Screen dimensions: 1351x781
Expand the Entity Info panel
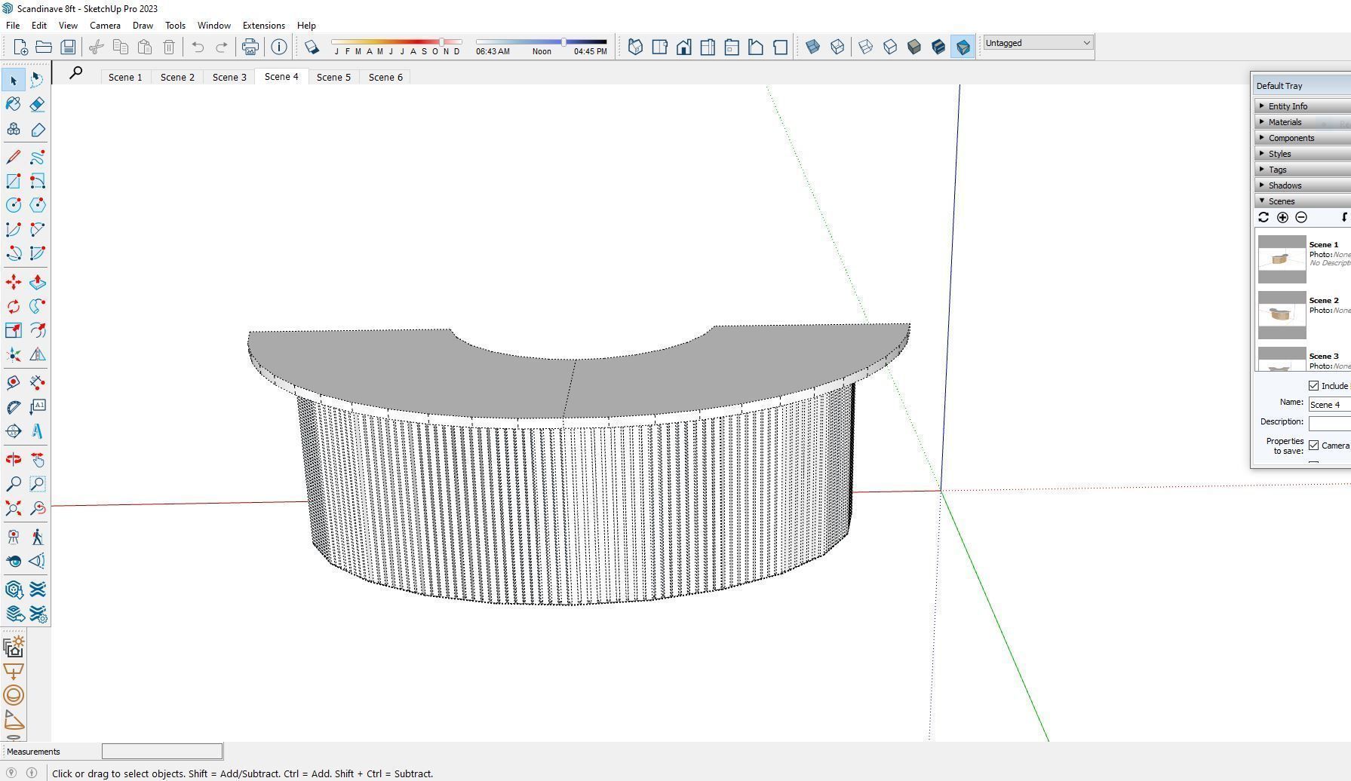pyautogui.click(x=1303, y=106)
